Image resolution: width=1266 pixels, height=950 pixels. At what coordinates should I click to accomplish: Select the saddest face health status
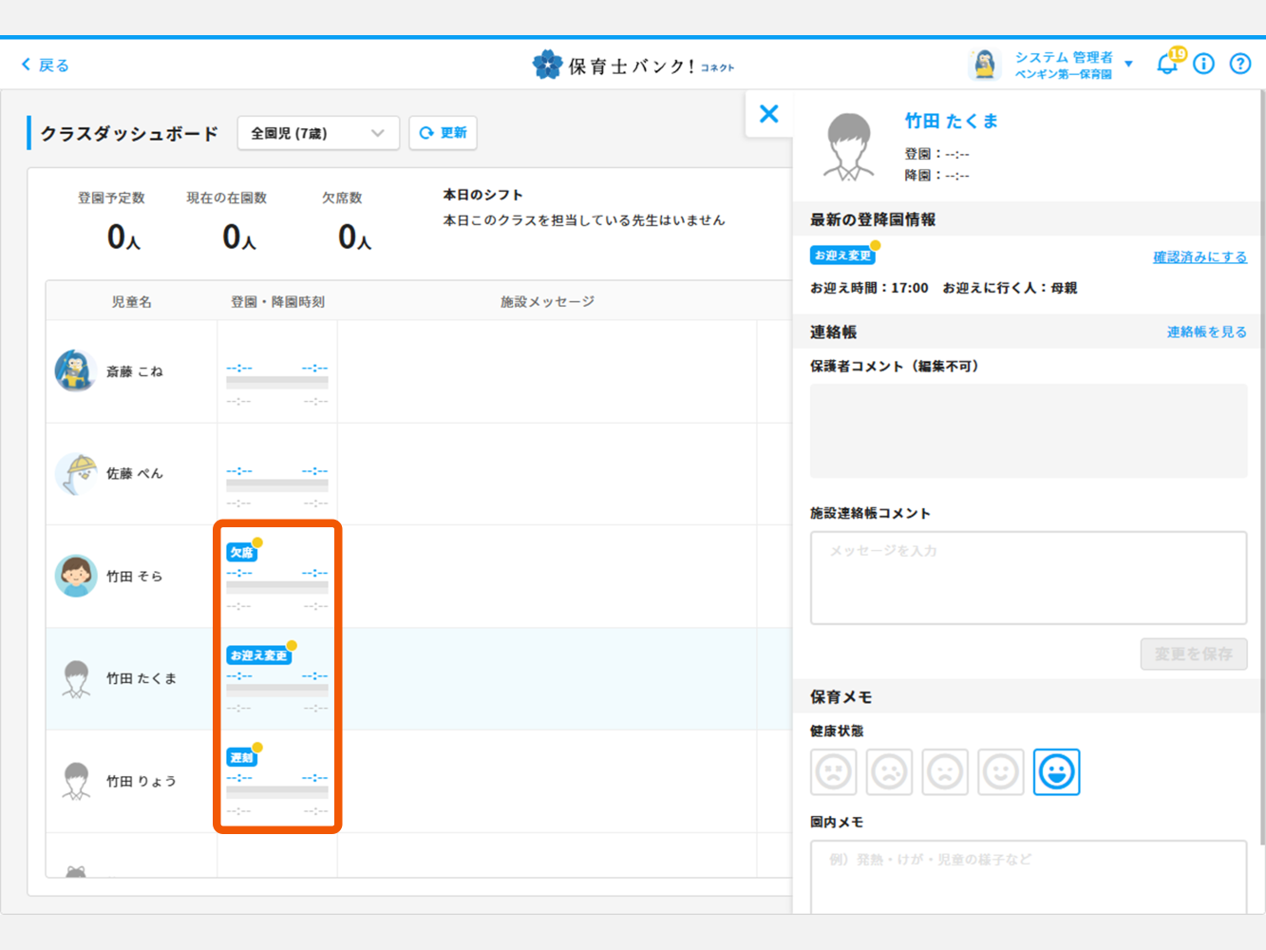coord(834,771)
